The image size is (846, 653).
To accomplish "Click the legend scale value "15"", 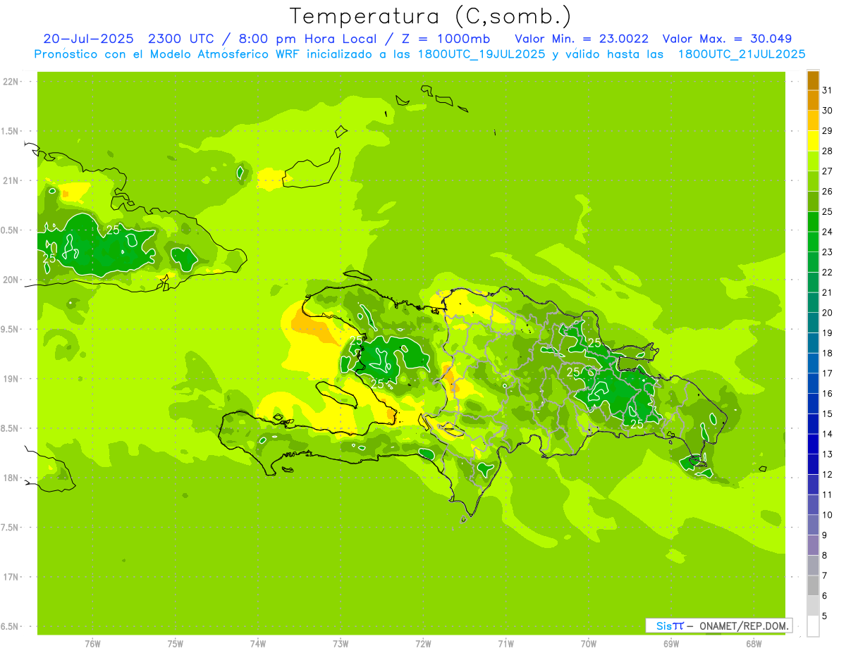I will pyautogui.click(x=828, y=414).
